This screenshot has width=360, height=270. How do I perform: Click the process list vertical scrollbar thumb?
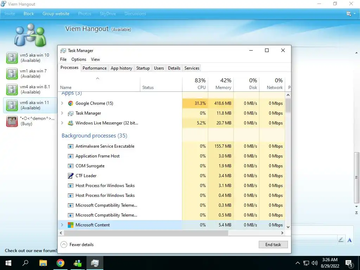click(288, 105)
